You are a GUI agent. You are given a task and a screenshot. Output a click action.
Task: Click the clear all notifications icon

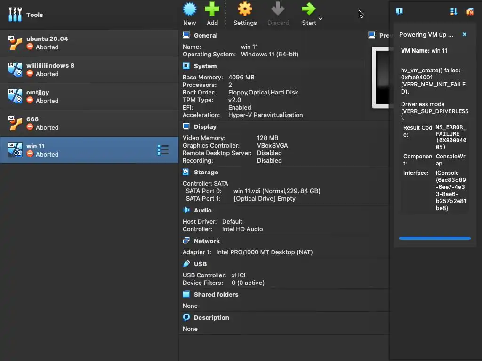[x=470, y=12]
